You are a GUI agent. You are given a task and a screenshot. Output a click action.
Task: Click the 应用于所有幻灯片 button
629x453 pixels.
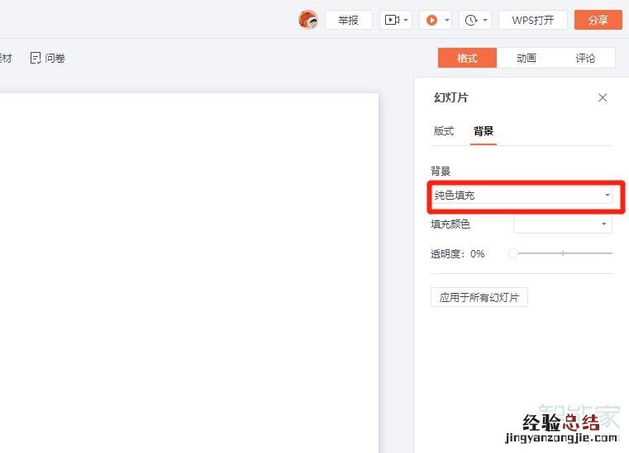pyautogui.click(x=479, y=297)
